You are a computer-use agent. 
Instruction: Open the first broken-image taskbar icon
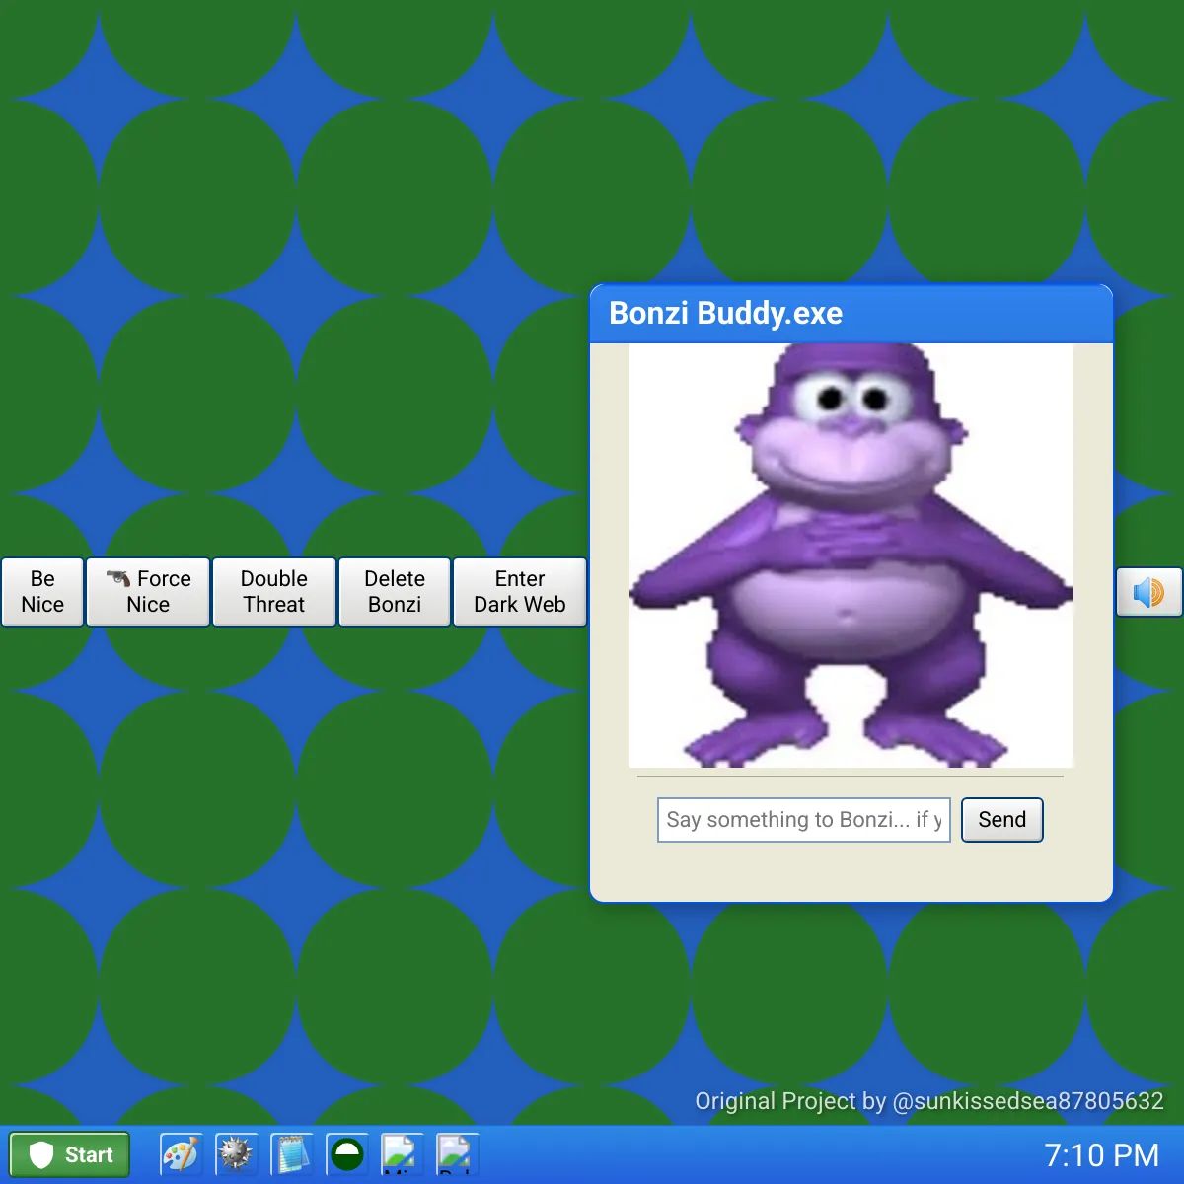403,1154
